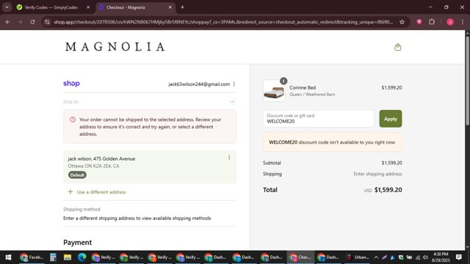Screen dimensions: 470x264
Task: Click the Corinne Bed product name
Action: click(303, 87)
